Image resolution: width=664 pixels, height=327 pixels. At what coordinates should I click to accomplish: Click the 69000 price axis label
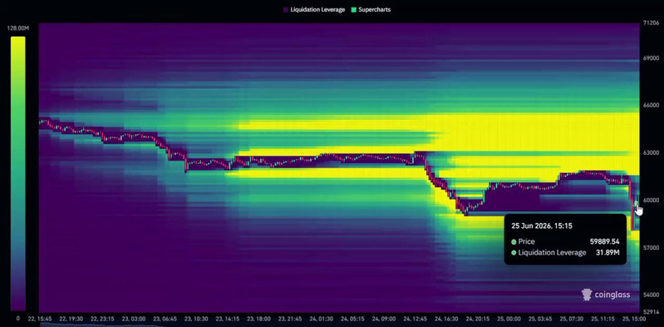point(650,57)
